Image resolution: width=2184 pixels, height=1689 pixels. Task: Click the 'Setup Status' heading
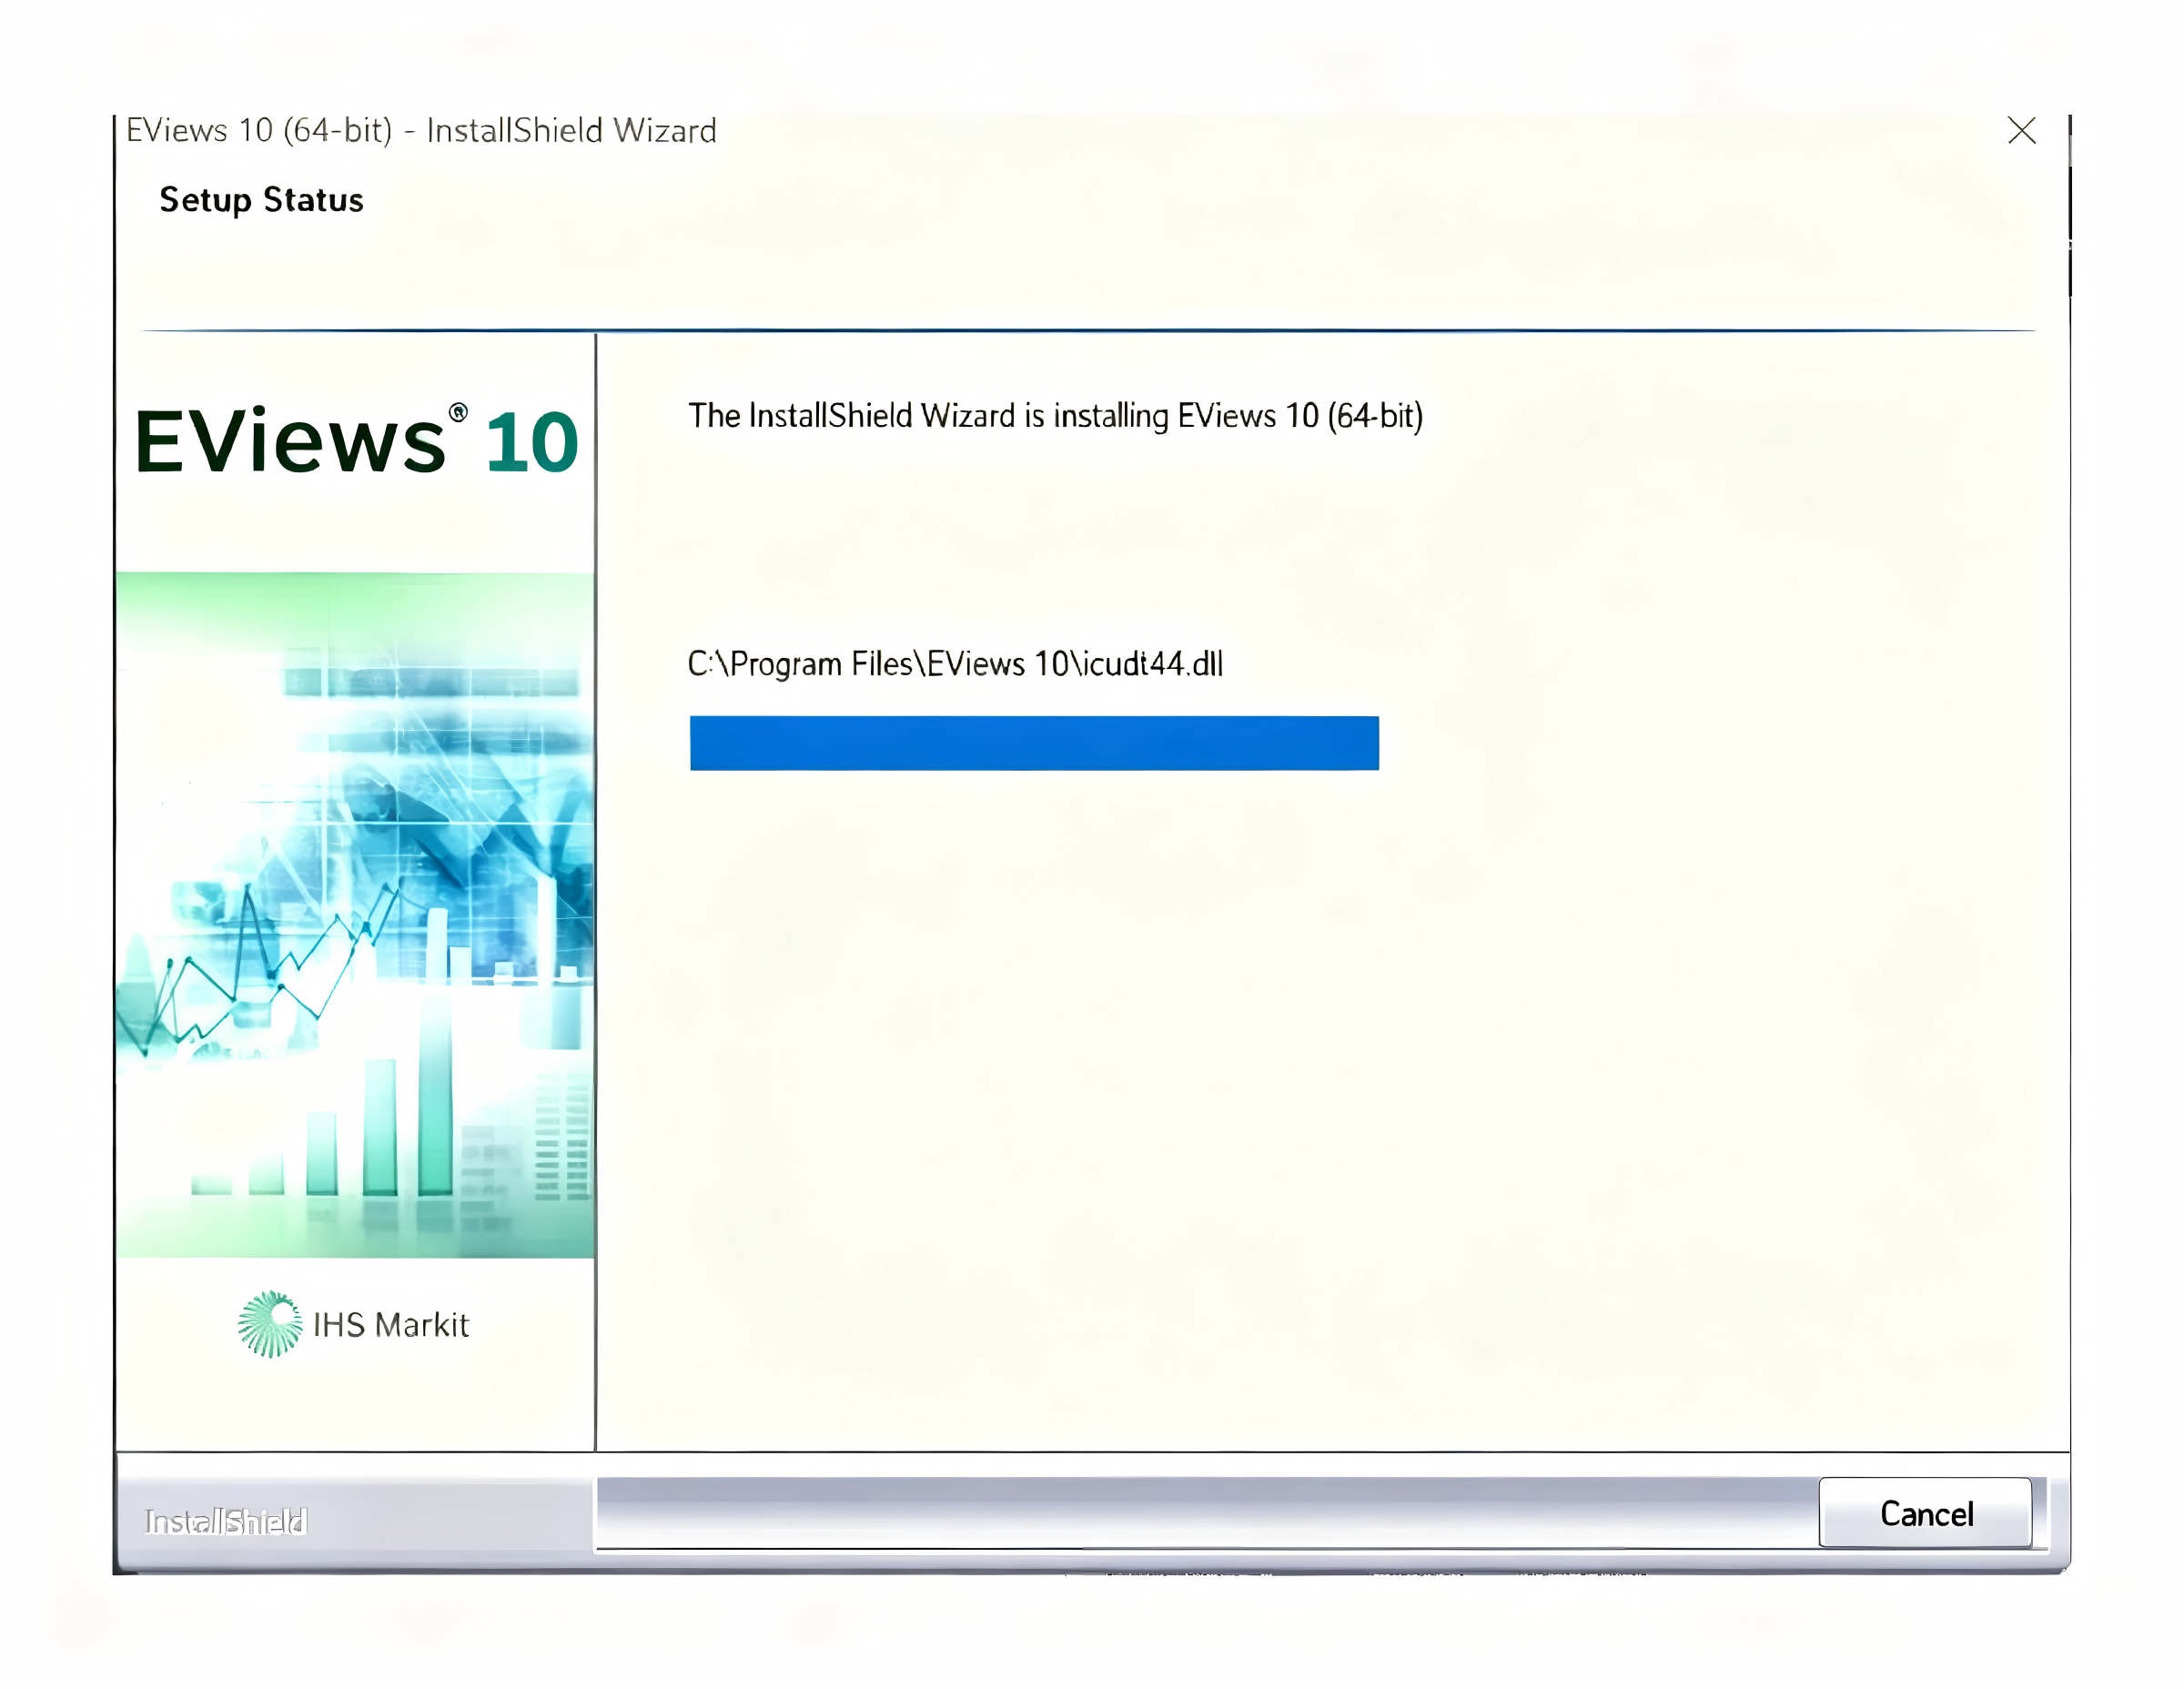click(x=262, y=200)
